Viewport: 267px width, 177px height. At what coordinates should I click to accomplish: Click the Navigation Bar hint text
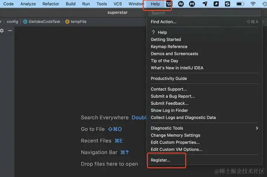pos(99,152)
